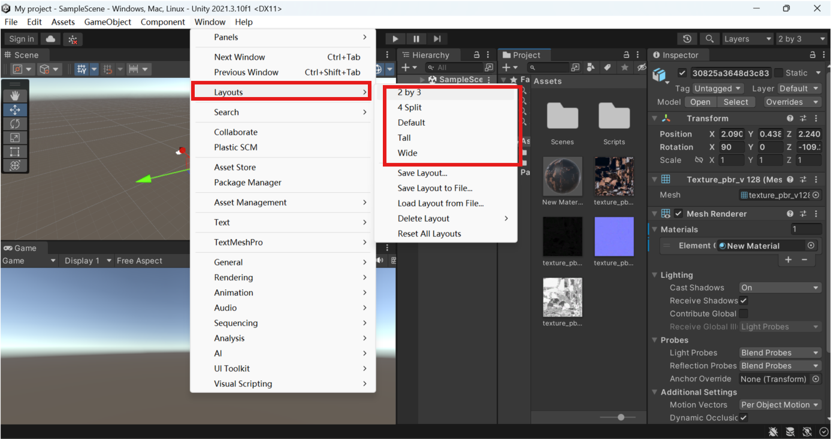
Task: Click search by label tag icon in Project
Action: tap(608, 68)
